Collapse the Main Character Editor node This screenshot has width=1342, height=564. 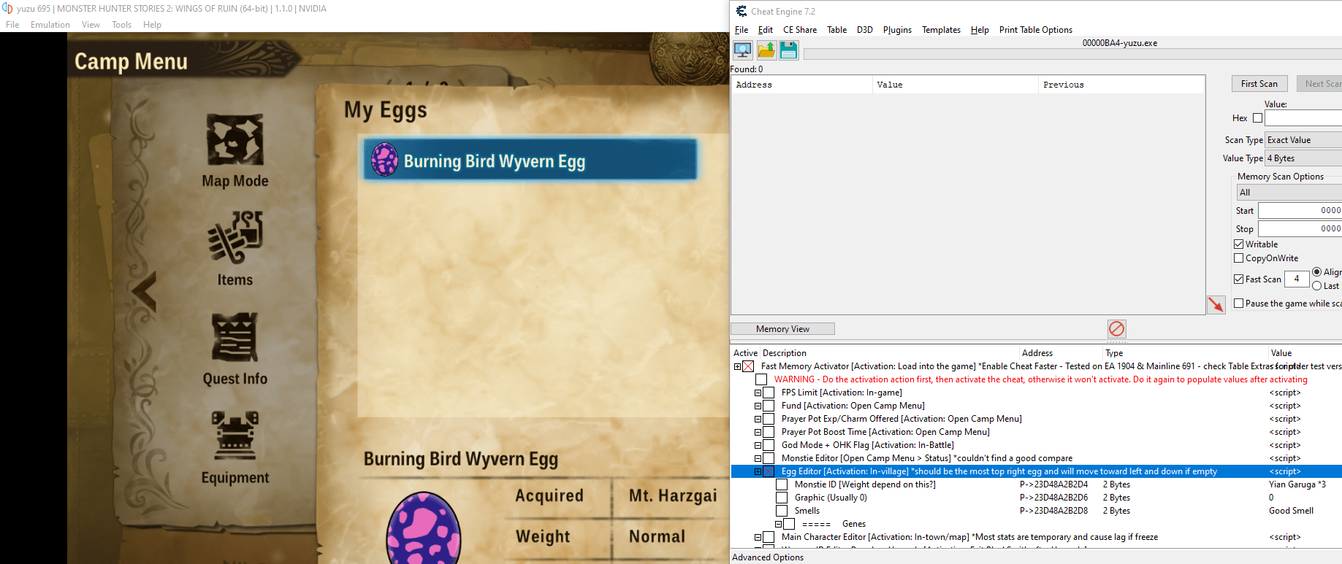(758, 537)
